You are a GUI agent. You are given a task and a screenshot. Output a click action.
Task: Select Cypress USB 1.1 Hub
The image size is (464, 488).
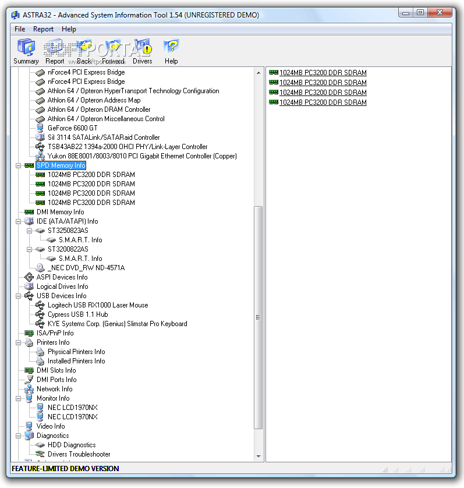(x=78, y=314)
